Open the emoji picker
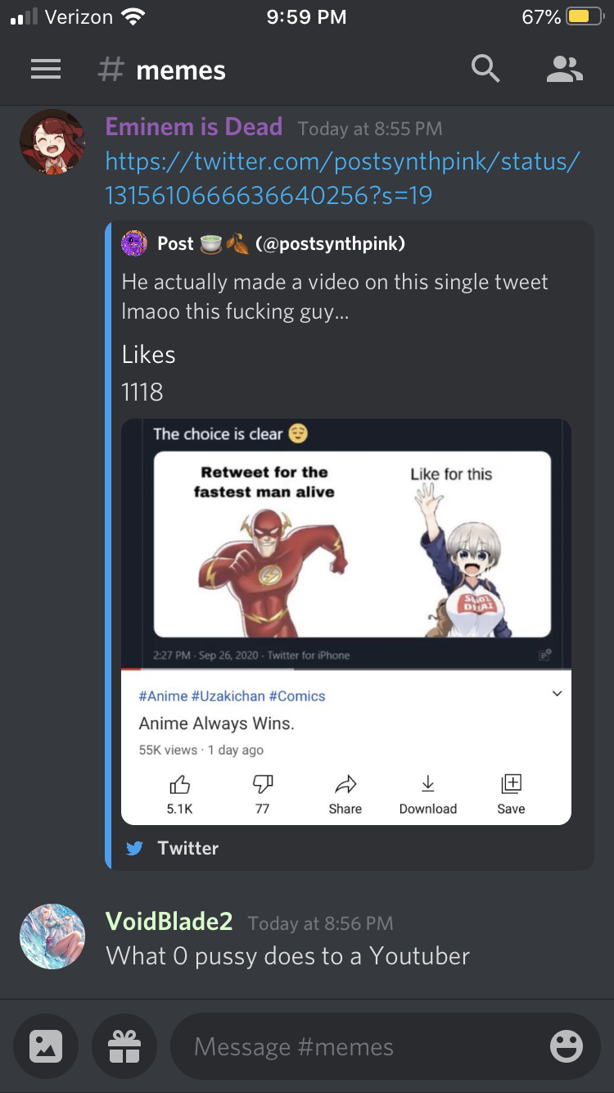The image size is (614, 1093). [x=566, y=1046]
